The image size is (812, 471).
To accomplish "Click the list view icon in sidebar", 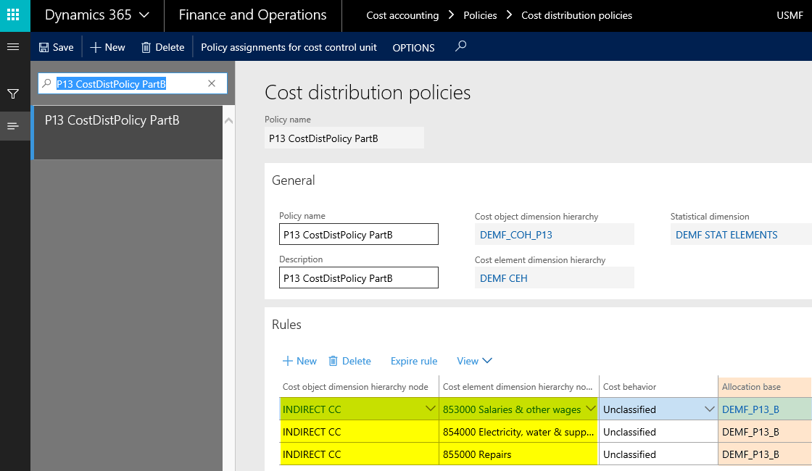I will [x=12, y=126].
